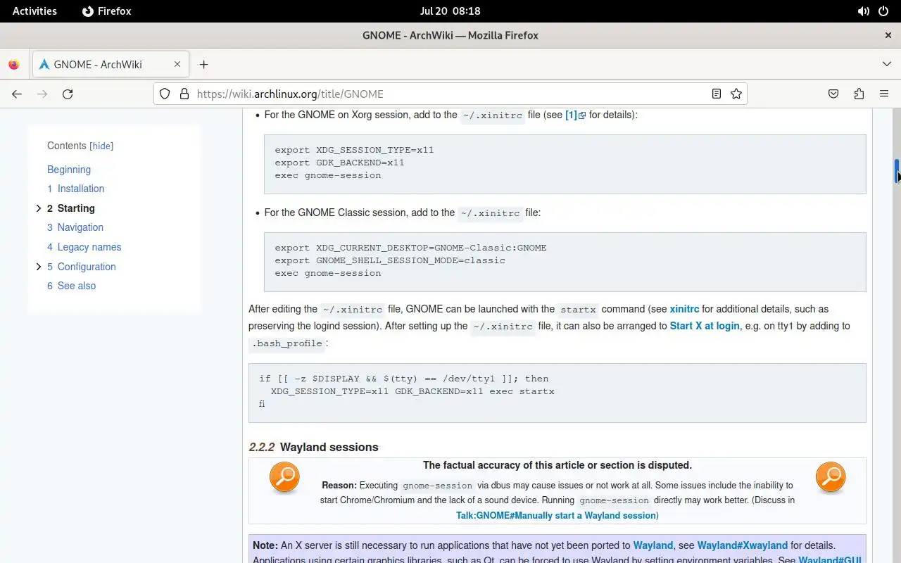Click the export GDK_BACKEND=x11 code line

click(x=339, y=163)
